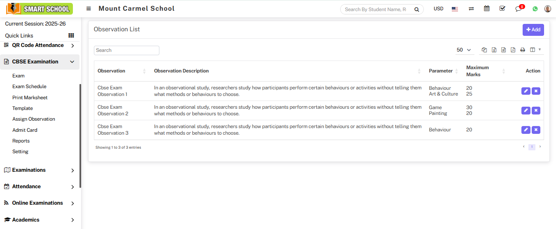The width and height of the screenshot is (556, 229).
Task: Print the observation list
Action: click(x=523, y=50)
